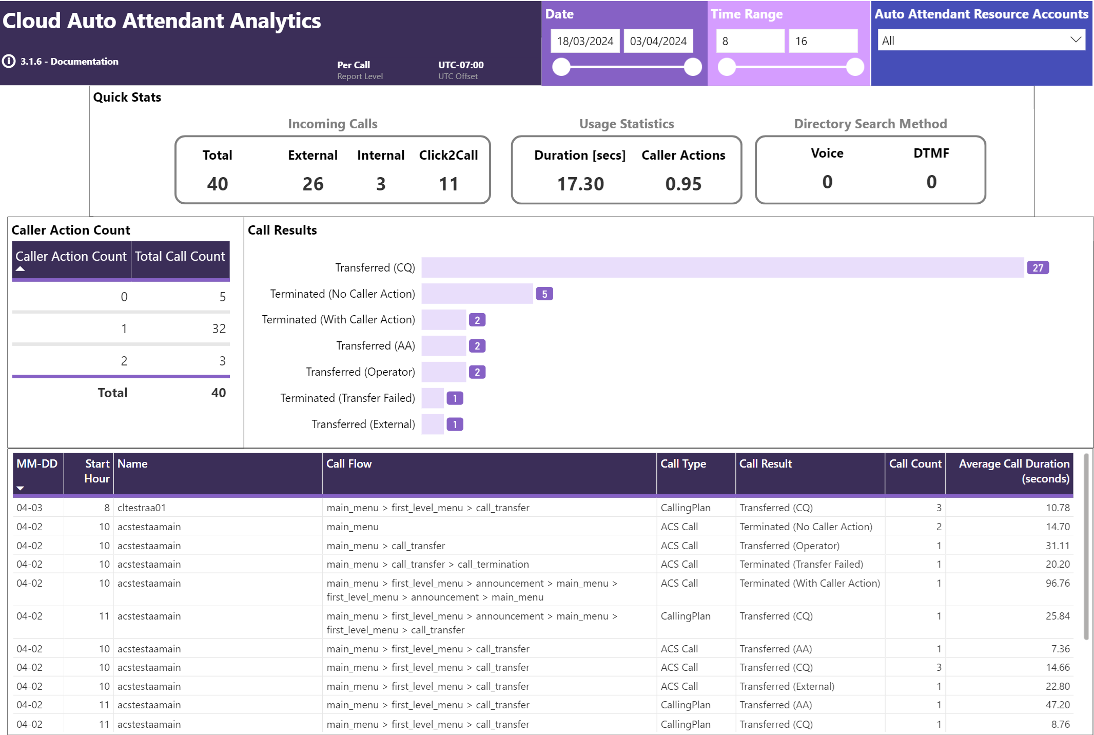Click the 5 data label on Terminated bar
Viewport: 1094px width, 735px height.
coord(544,294)
